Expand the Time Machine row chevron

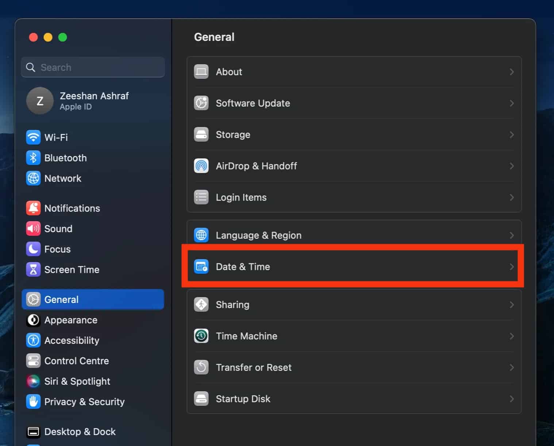512,336
